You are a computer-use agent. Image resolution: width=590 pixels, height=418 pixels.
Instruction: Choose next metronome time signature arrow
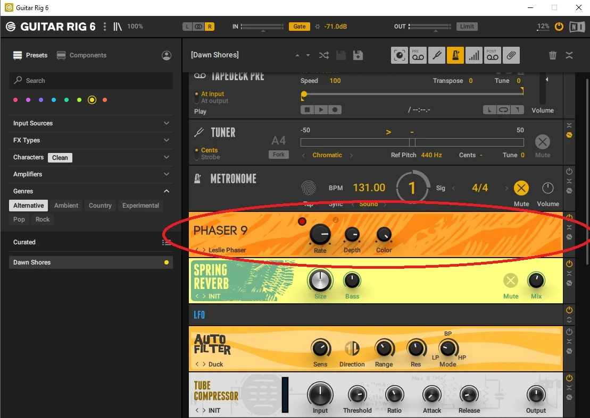506,188
